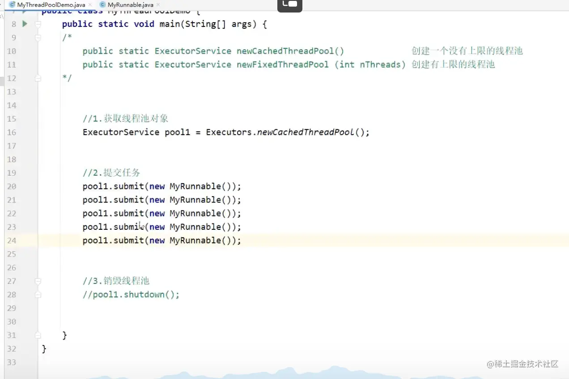Switch to the MyThreadPoolDemo.java tab

pos(51,4)
